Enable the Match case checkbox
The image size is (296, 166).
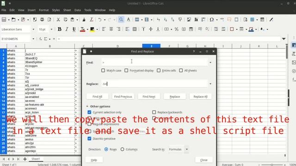(103, 71)
